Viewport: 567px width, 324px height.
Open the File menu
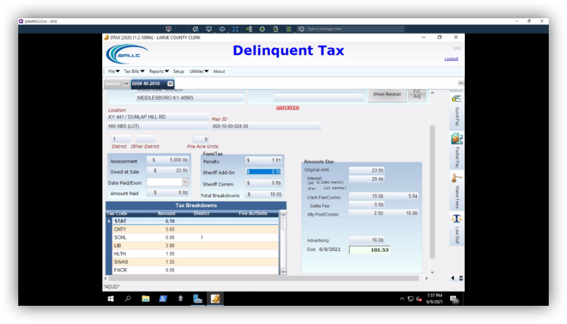114,72
